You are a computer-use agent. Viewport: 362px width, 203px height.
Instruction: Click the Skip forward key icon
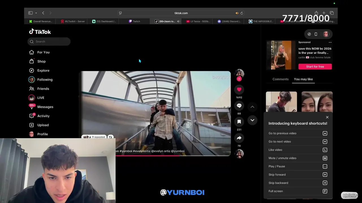(x=325, y=175)
